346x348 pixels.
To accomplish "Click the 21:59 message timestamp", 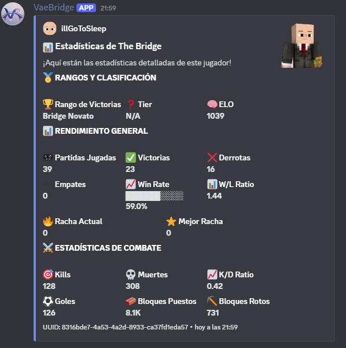I will point(108,8).
